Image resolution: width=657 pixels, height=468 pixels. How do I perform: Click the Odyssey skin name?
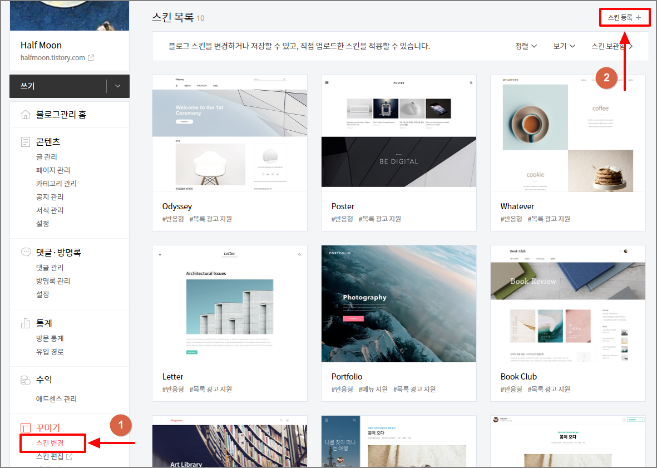tap(177, 206)
